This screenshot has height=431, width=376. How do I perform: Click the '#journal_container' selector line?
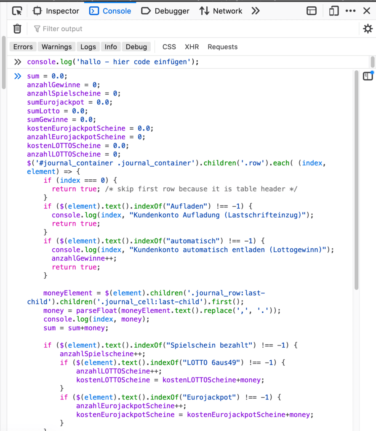point(176,163)
